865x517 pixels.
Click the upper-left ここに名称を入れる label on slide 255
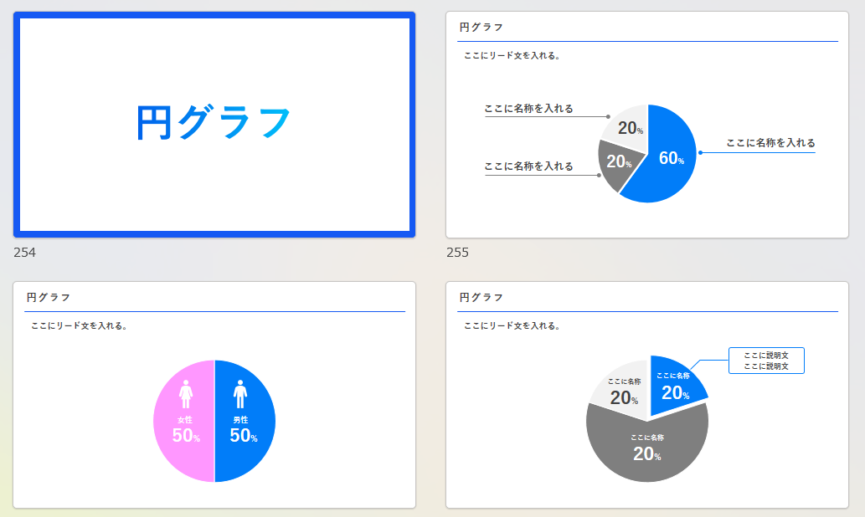pos(528,109)
